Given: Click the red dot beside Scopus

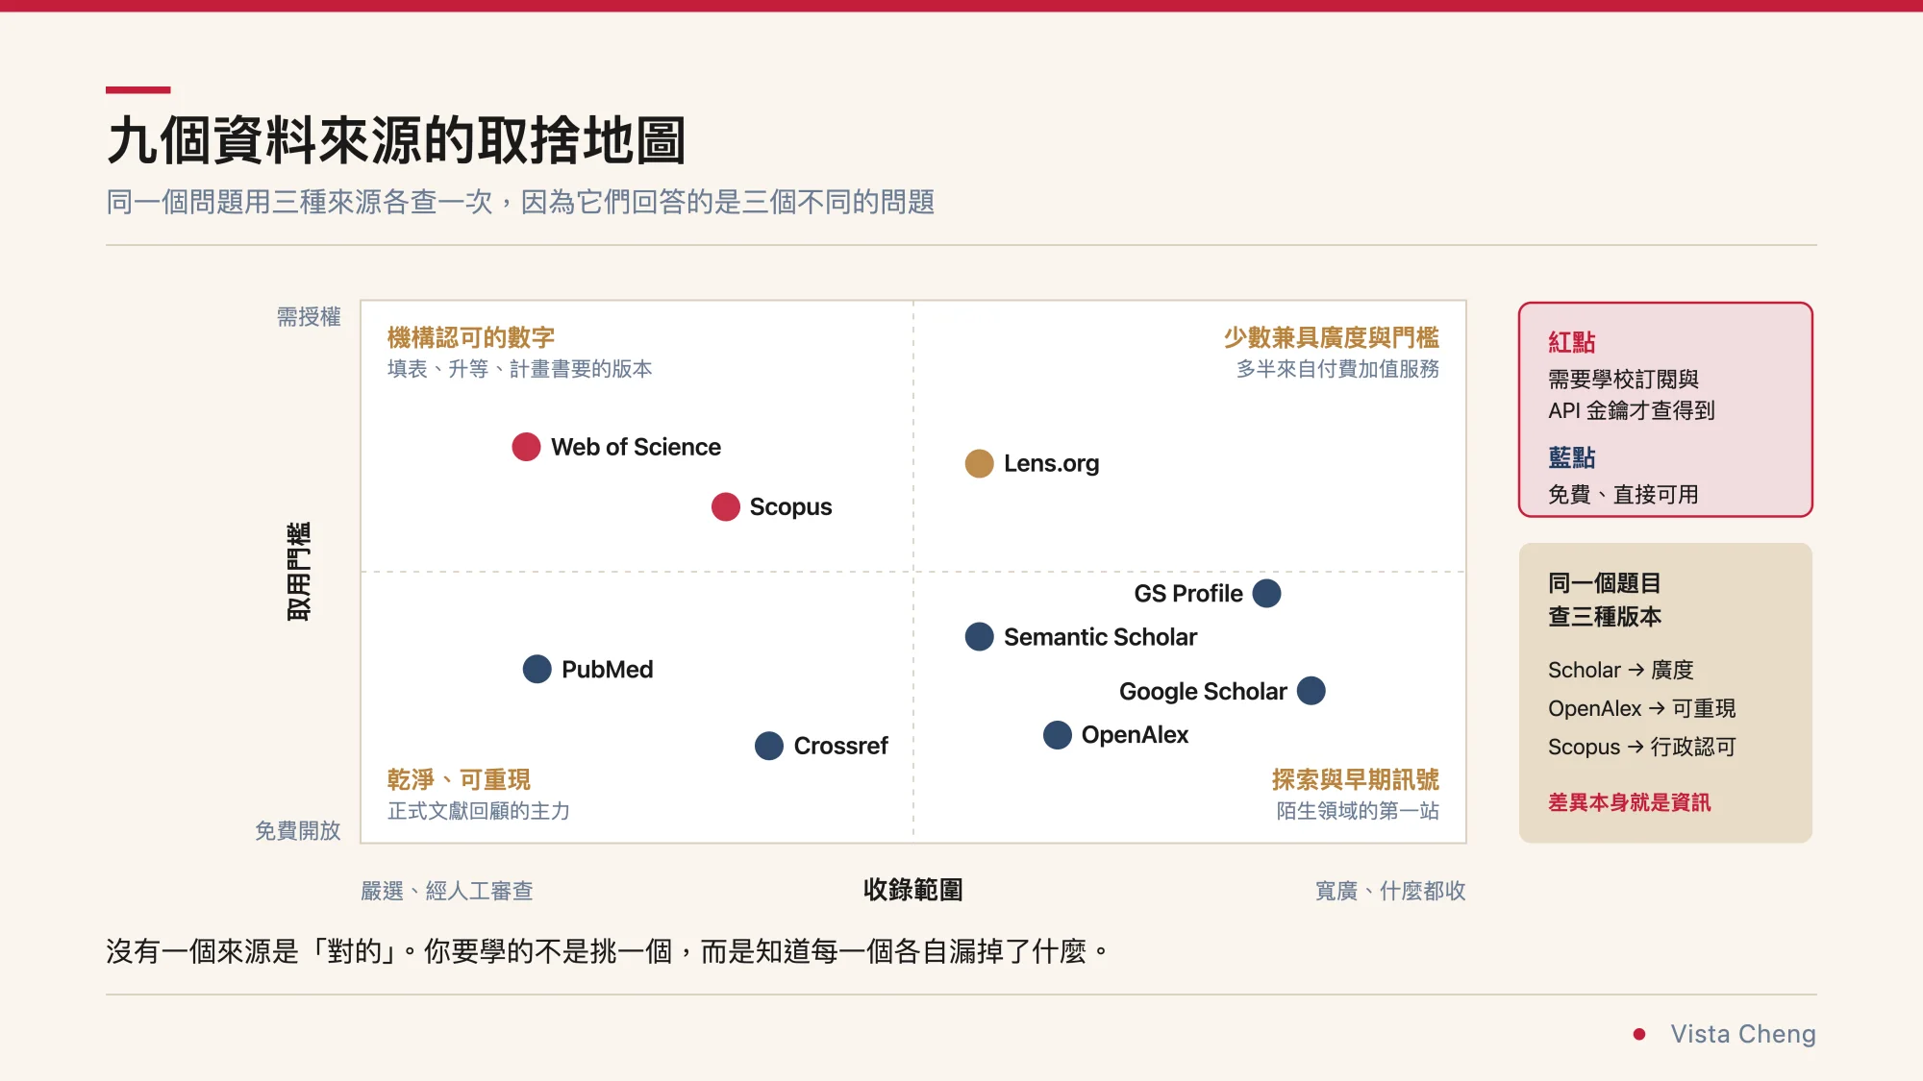Looking at the screenshot, I should [x=725, y=506].
